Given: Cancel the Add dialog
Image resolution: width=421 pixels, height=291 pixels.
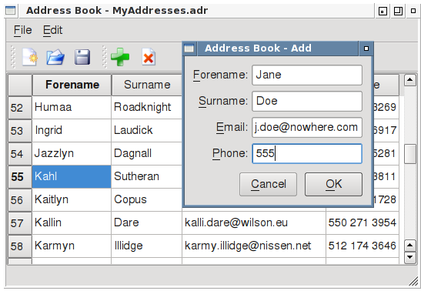Looking at the screenshot, I should [x=269, y=184].
